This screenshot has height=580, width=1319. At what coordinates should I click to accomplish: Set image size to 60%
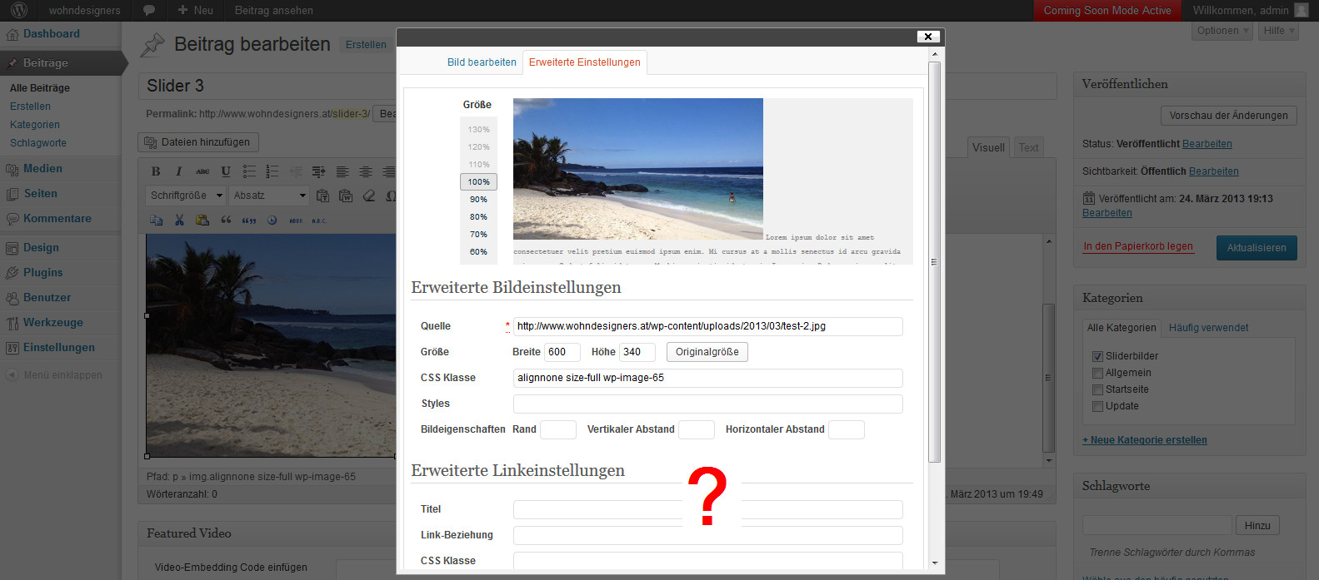[x=478, y=252]
